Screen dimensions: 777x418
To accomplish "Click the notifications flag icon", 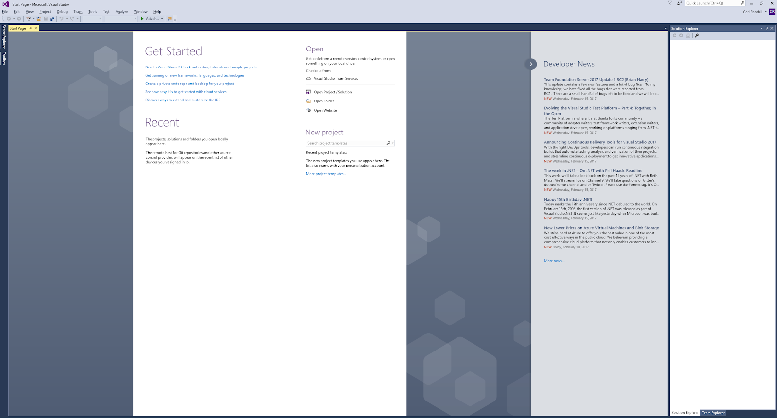I will click(670, 3).
